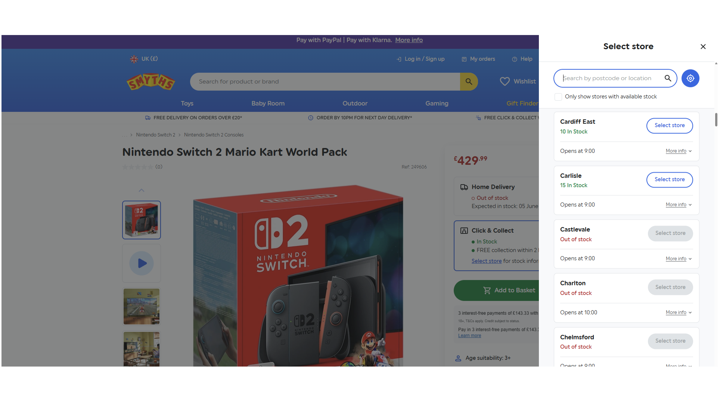
Task: Close the Select store panel
Action: click(703, 47)
